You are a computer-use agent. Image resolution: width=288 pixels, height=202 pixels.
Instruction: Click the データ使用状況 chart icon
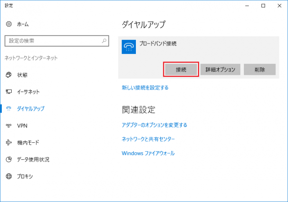[9, 159]
